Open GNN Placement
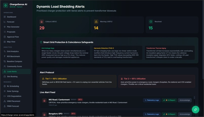204x117 pixels. click(x=16, y=101)
